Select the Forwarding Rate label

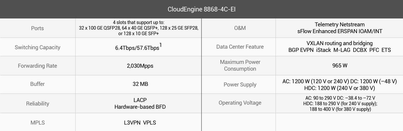click(x=38, y=66)
